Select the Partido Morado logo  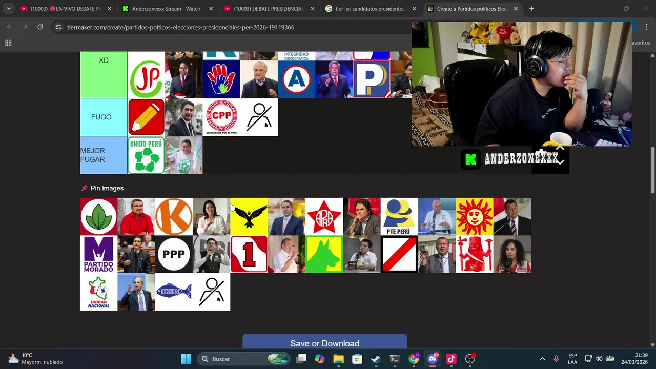click(x=98, y=254)
